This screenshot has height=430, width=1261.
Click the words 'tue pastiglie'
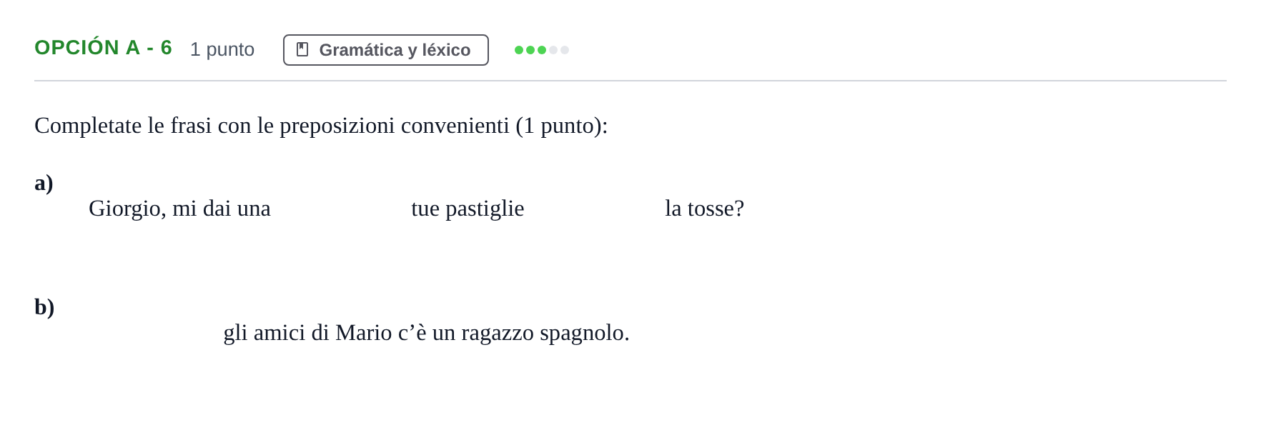click(468, 209)
